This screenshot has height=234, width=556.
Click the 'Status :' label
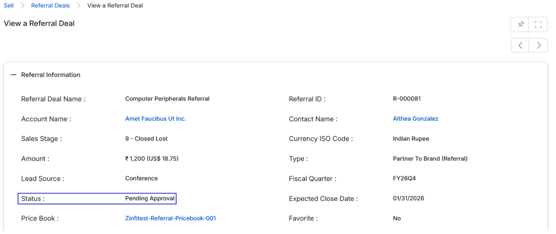(x=33, y=199)
